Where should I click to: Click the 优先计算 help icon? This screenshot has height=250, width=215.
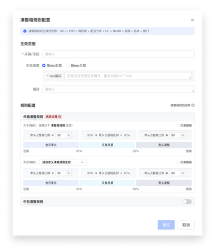click(60, 116)
